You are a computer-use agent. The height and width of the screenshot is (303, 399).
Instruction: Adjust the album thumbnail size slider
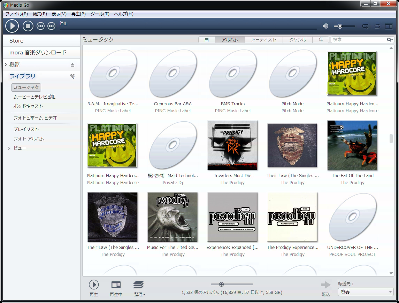pos(221,284)
